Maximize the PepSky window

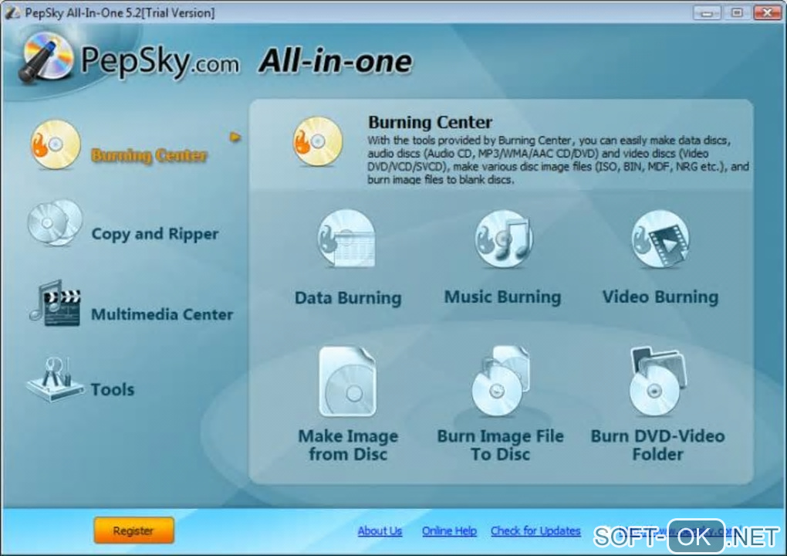tap(736, 12)
